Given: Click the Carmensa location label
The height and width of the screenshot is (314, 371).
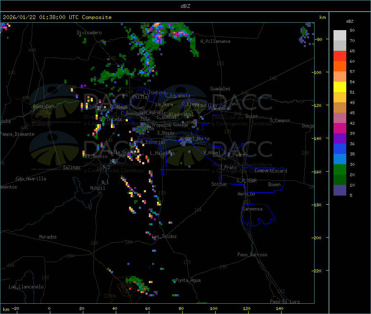Looking at the screenshot, I should tap(252, 209).
